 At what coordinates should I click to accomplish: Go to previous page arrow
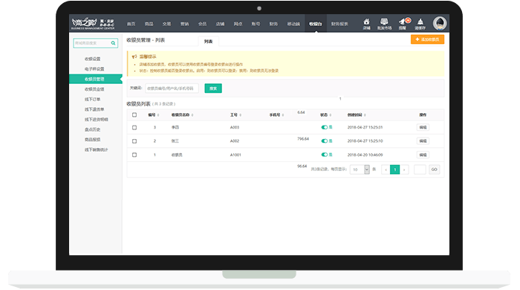tap(386, 170)
